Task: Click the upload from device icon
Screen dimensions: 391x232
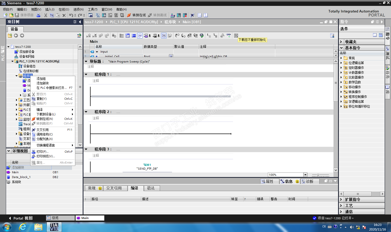Action: coord(110,15)
